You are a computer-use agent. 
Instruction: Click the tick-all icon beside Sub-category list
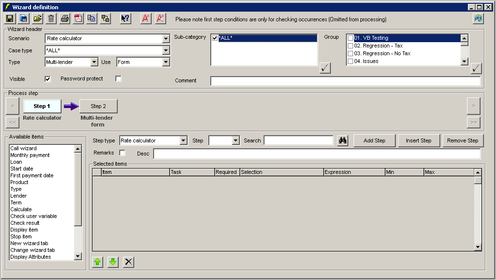pyautogui.click(x=325, y=68)
